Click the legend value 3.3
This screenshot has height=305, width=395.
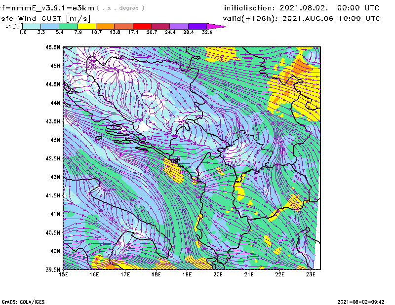pos(41,32)
